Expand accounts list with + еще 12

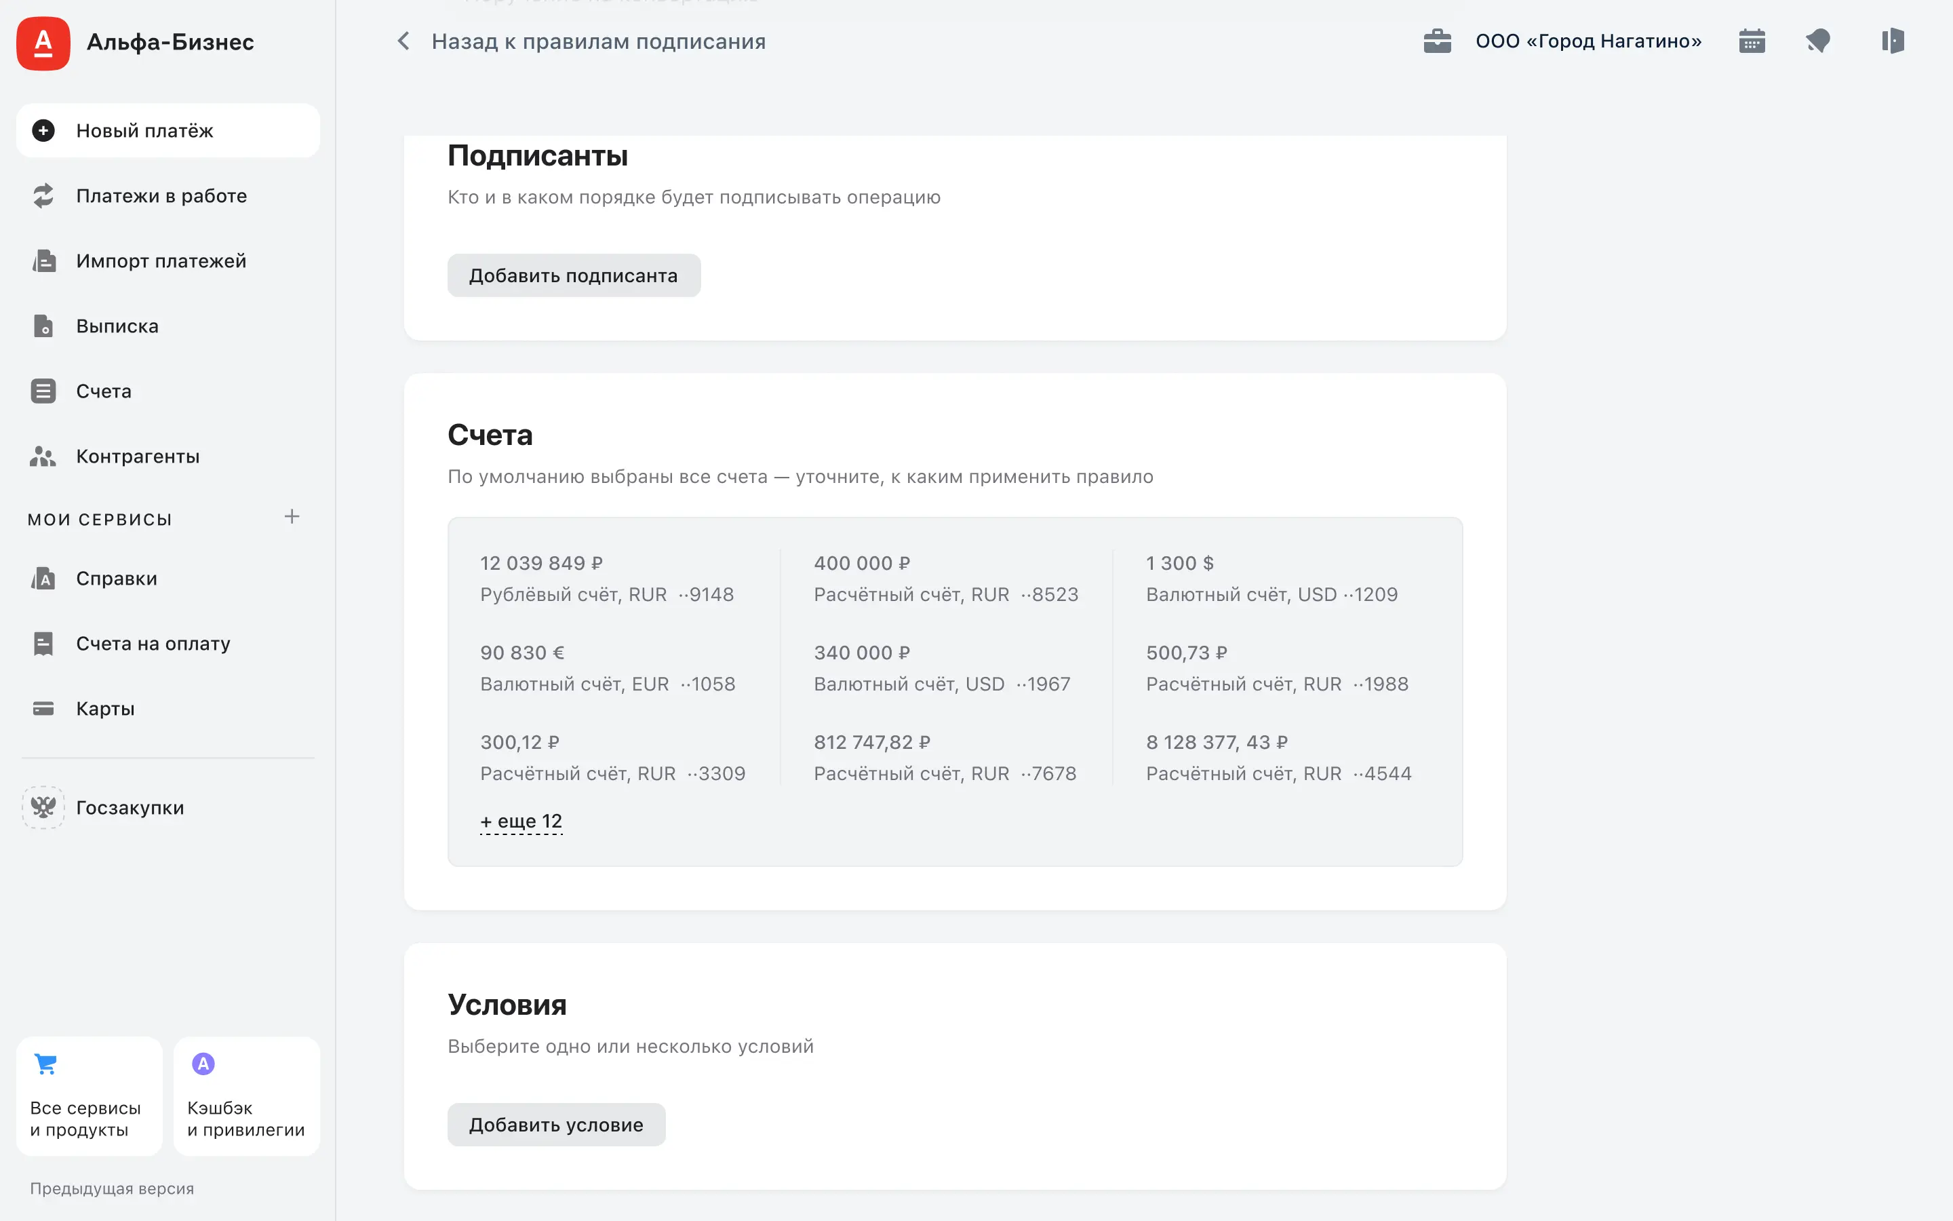click(521, 821)
